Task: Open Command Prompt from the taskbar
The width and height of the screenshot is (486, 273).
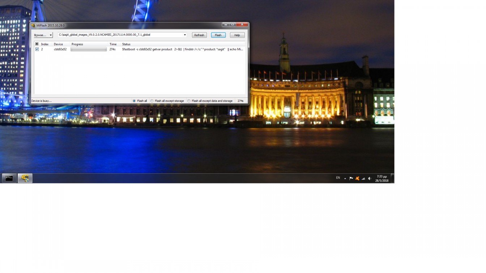Action: click(9, 178)
